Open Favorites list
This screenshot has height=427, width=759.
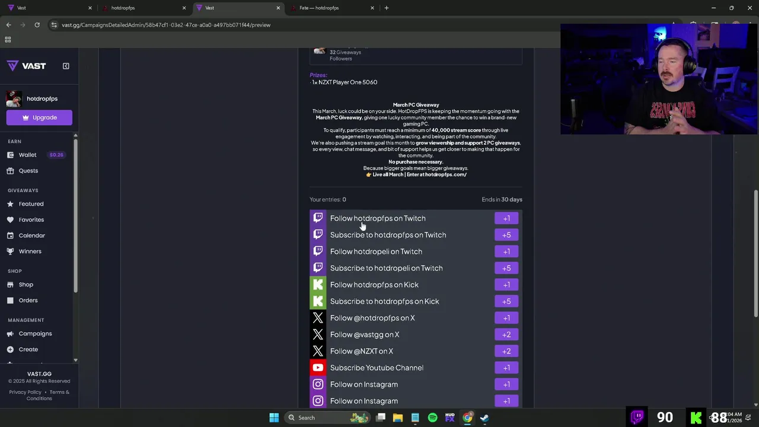click(31, 220)
